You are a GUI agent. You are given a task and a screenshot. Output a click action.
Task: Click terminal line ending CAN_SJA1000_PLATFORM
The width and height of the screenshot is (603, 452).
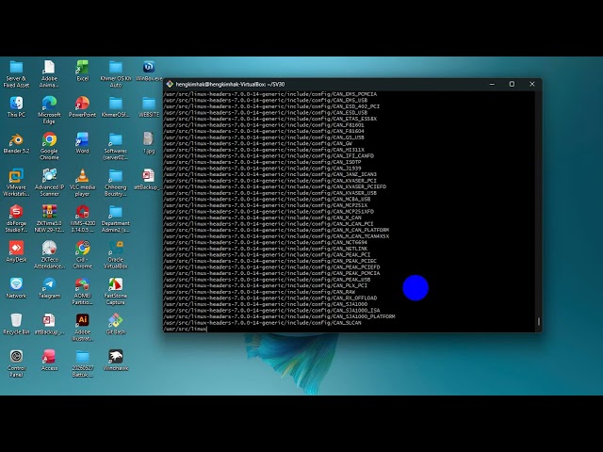click(x=279, y=316)
